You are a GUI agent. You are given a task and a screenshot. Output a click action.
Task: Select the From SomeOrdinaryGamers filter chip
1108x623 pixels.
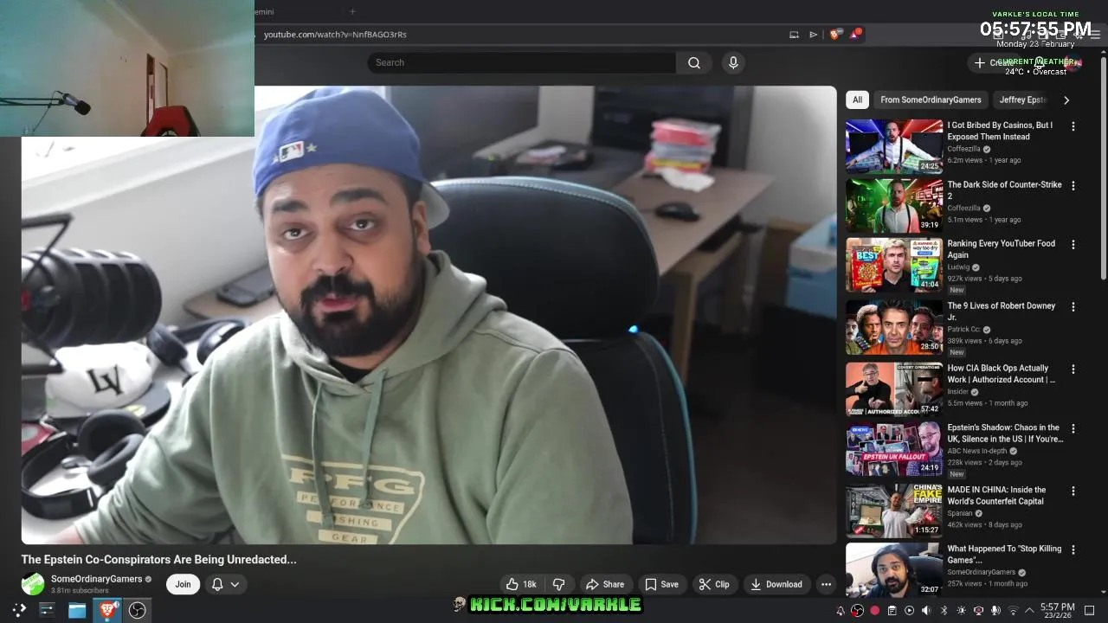coord(931,100)
